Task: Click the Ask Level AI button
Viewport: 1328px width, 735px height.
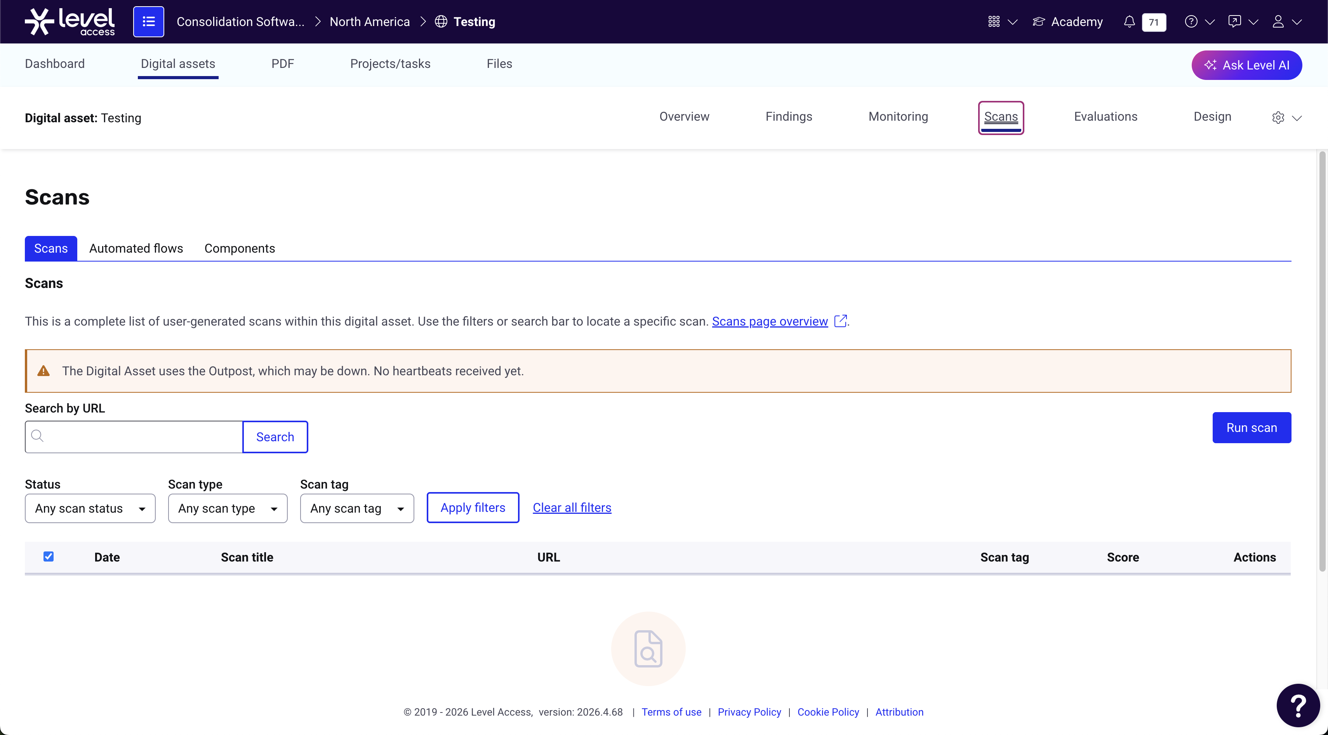Action: (1246, 65)
